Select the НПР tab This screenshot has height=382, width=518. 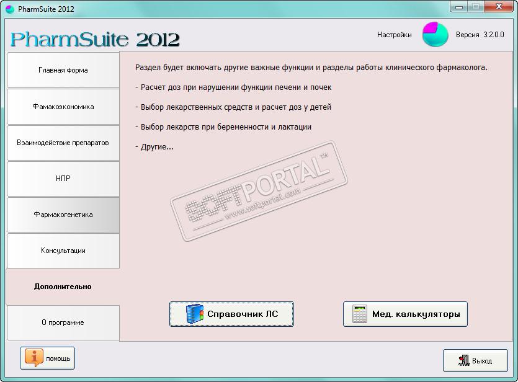click(63, 179)
